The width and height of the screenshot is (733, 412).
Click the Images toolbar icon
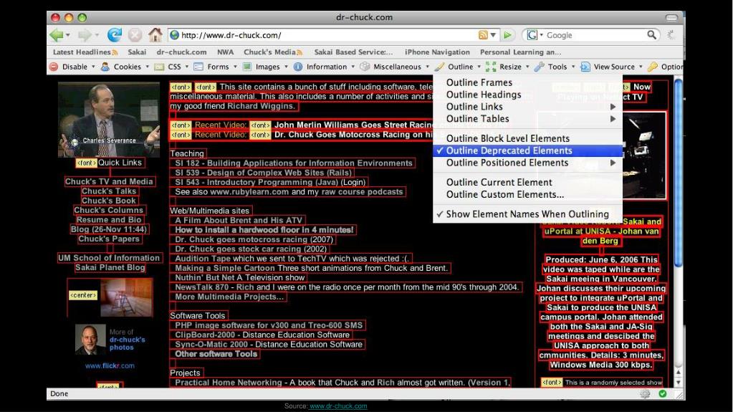pyautogui.click(x=247, y=67)
